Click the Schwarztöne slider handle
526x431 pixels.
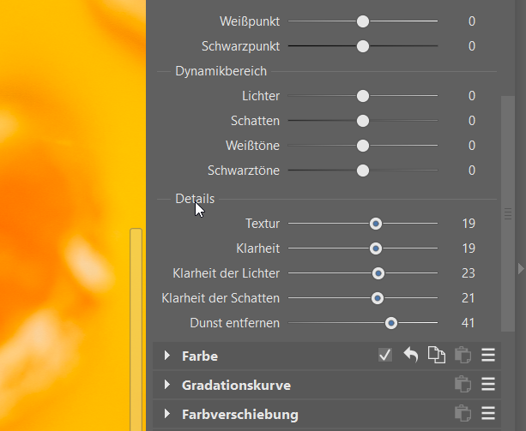[363, 171]
